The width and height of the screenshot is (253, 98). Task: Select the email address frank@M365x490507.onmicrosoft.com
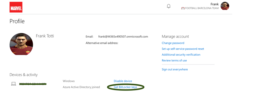[123, 37]
